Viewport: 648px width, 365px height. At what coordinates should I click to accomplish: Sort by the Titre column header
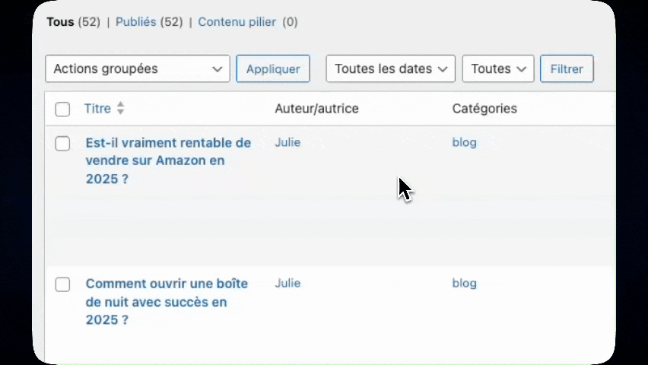pos(97,108)
